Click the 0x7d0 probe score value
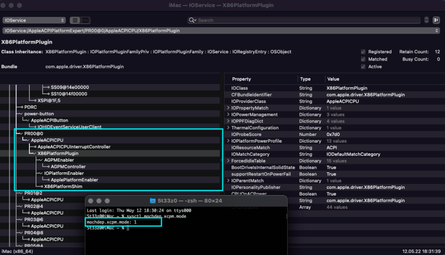This screenshot has width=445, height=255. (333, 134)
